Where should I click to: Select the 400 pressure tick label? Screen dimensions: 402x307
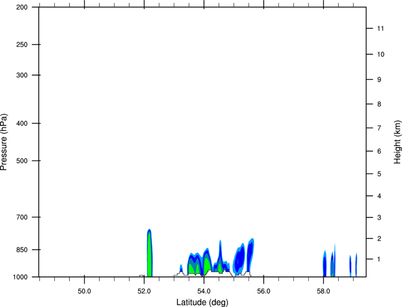pyautogui.click(x=22, y=123)
